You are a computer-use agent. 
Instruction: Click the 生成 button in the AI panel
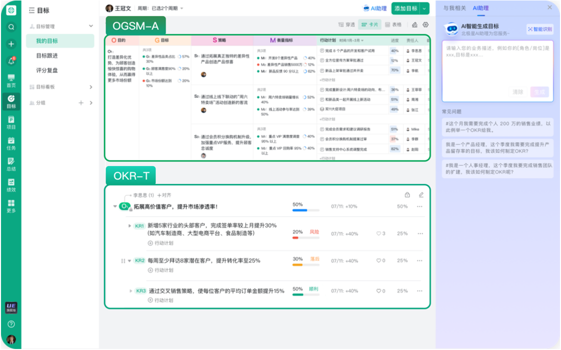coord(539,91)
